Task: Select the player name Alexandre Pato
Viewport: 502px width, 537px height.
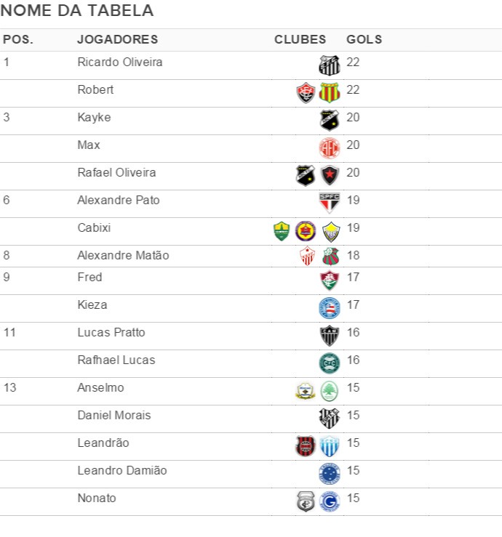Action: (119, 200)
